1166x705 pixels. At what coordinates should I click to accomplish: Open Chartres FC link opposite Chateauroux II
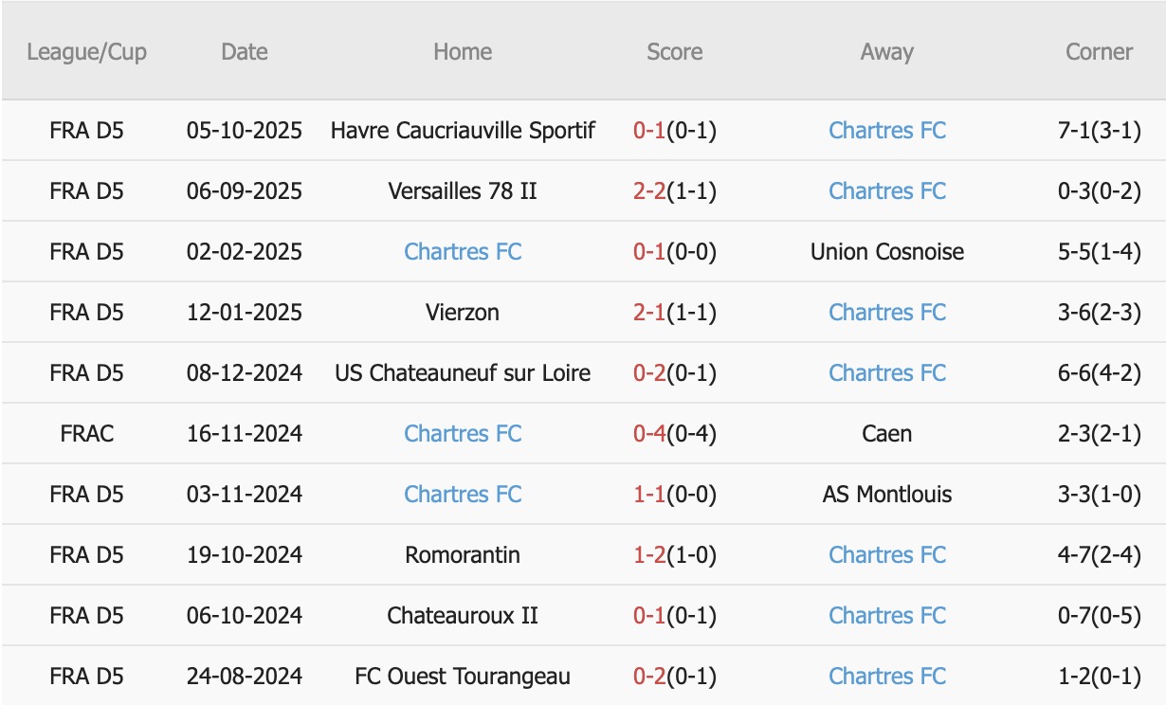pos(886,616)
